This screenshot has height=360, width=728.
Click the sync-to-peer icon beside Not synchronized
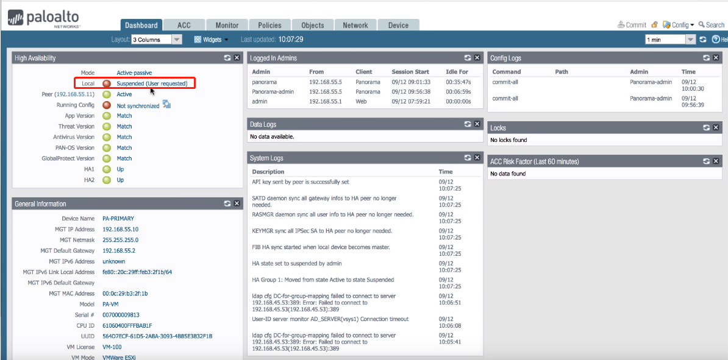click(x=166, y=105)
